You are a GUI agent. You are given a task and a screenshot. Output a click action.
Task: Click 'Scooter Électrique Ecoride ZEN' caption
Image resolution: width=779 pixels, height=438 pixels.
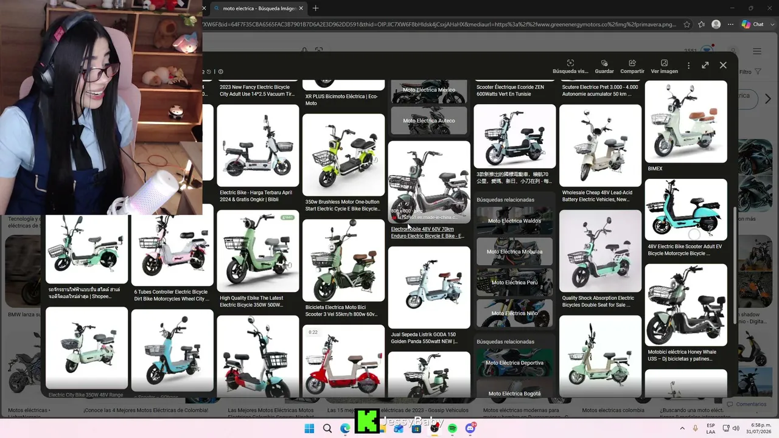pos(510,91)
